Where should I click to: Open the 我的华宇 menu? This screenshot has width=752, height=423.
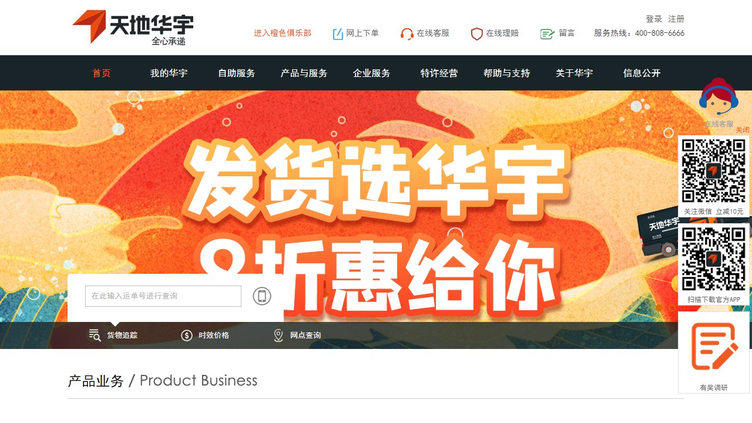click(169, 73)
